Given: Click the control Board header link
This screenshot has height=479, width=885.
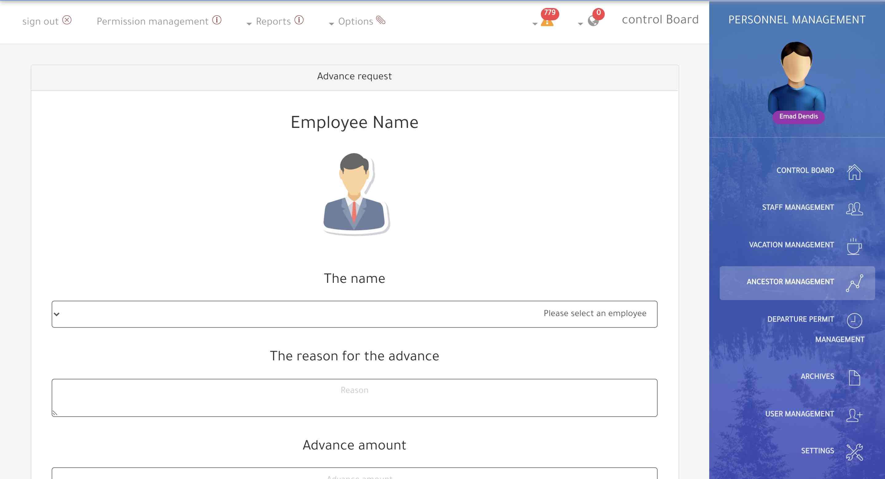Looking at the screenshot, I should (x=660, y=20).
